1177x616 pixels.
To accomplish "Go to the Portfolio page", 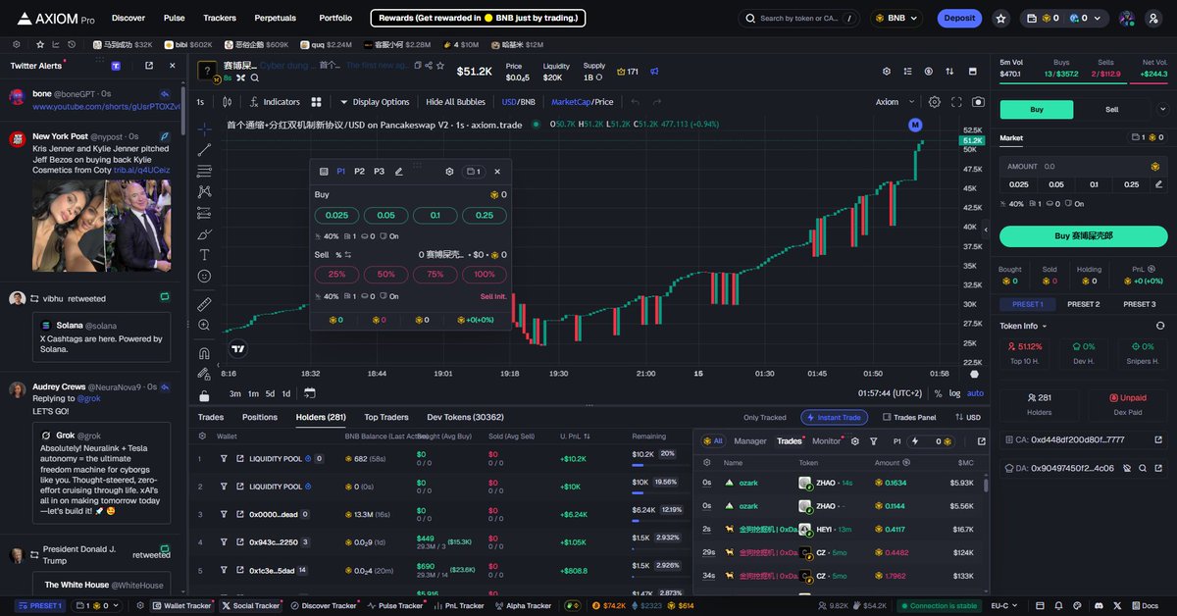I will point(335,18).
